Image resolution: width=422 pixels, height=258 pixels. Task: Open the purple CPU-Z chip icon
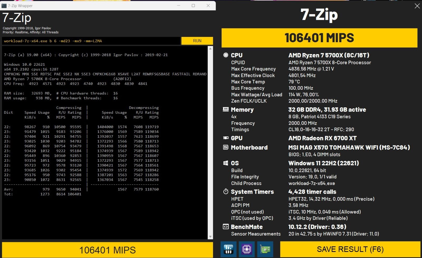pos(247,249)
